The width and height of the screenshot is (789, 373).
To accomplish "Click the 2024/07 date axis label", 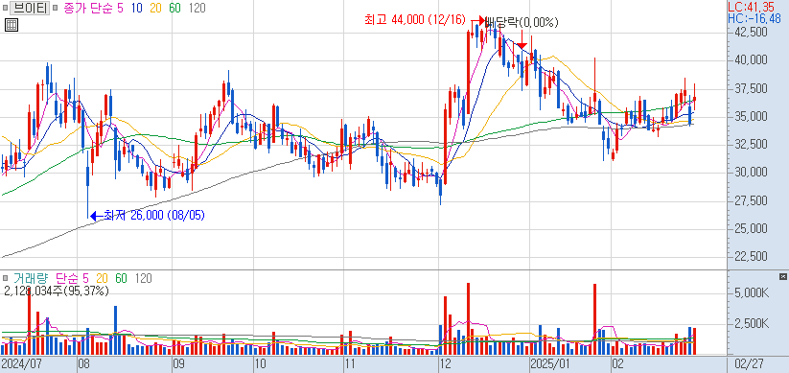I will (x=22, y=364).
